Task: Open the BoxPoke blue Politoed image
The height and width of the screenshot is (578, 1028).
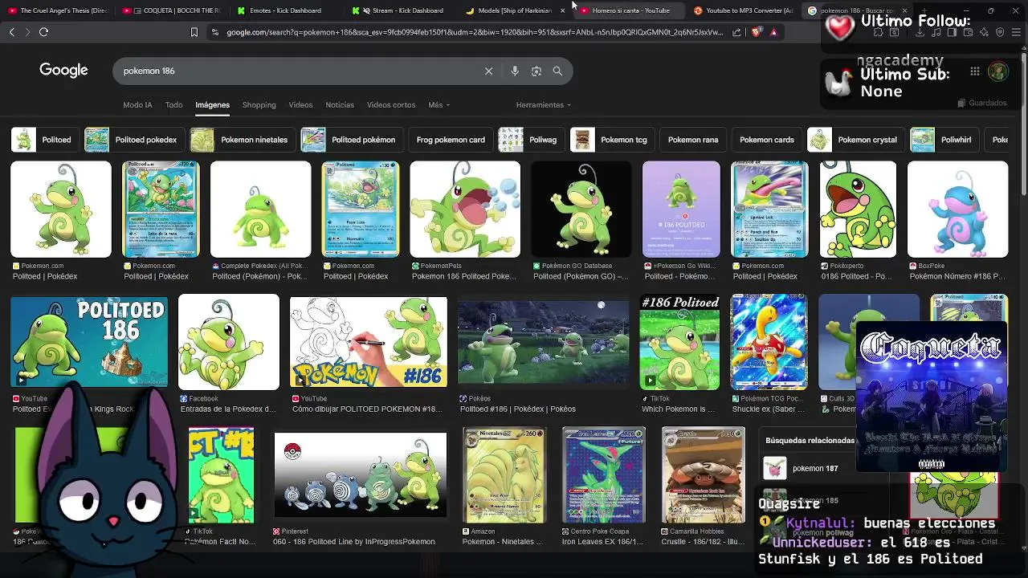Action: coord(957,210)
